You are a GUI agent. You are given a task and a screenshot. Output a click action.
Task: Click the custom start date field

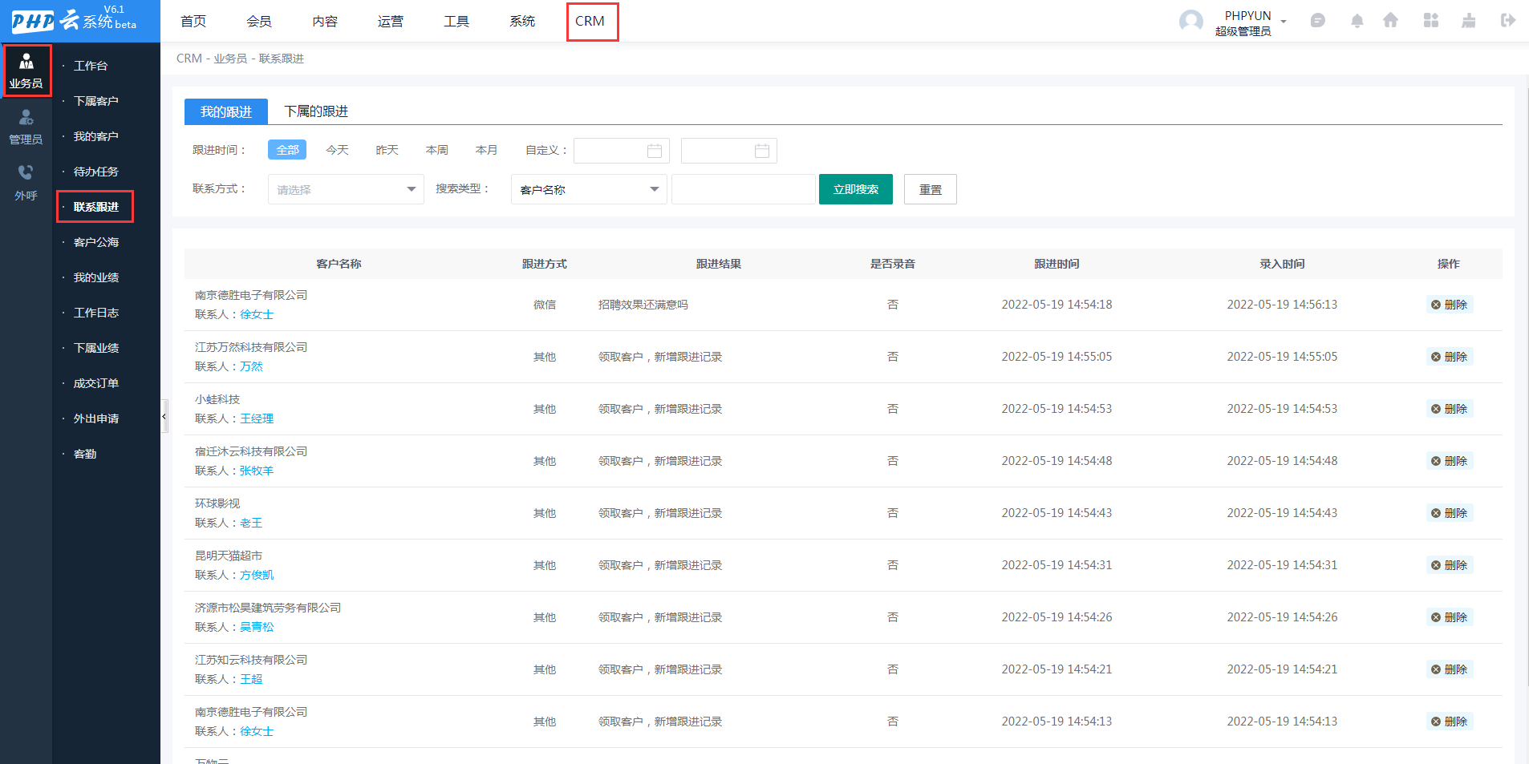tap(621, 151)
